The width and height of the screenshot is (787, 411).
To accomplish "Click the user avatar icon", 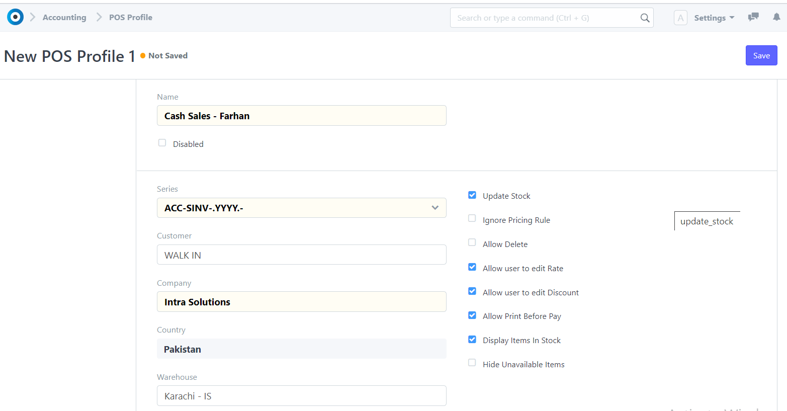I will [x=680, y=17].
